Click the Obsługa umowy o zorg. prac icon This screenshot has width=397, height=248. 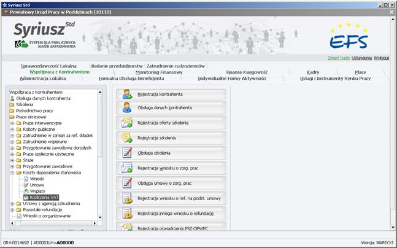[x=127, y=183]
